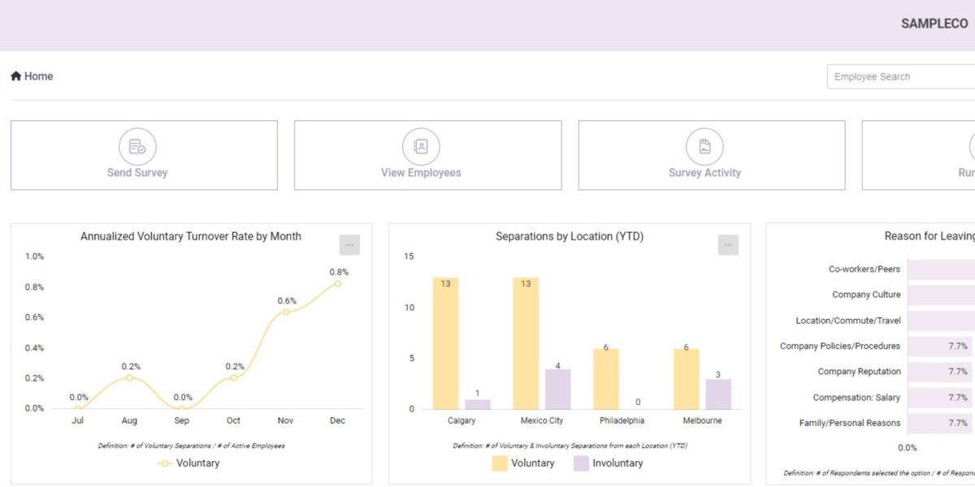Toggle Involuntary legend in Separations chart
Screen dimensions: 975x487
tap(608, 463)
